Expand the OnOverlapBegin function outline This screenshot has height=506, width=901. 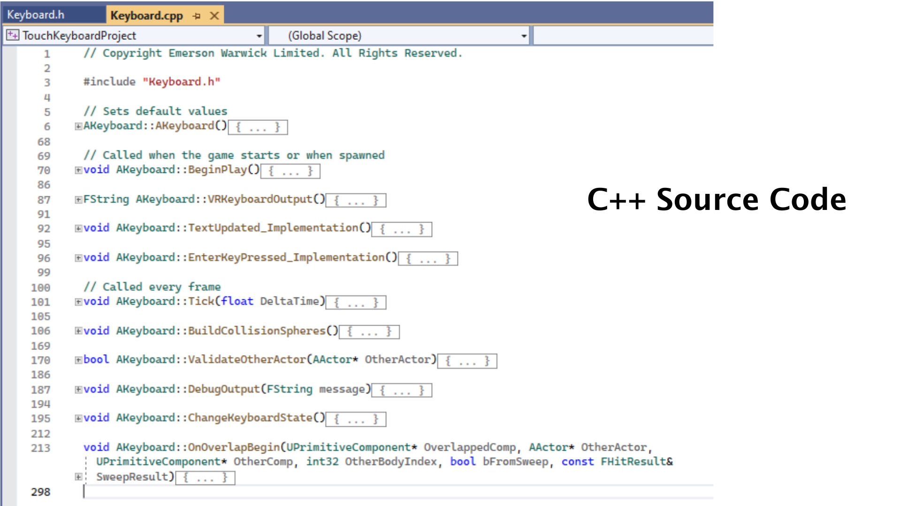78,477
